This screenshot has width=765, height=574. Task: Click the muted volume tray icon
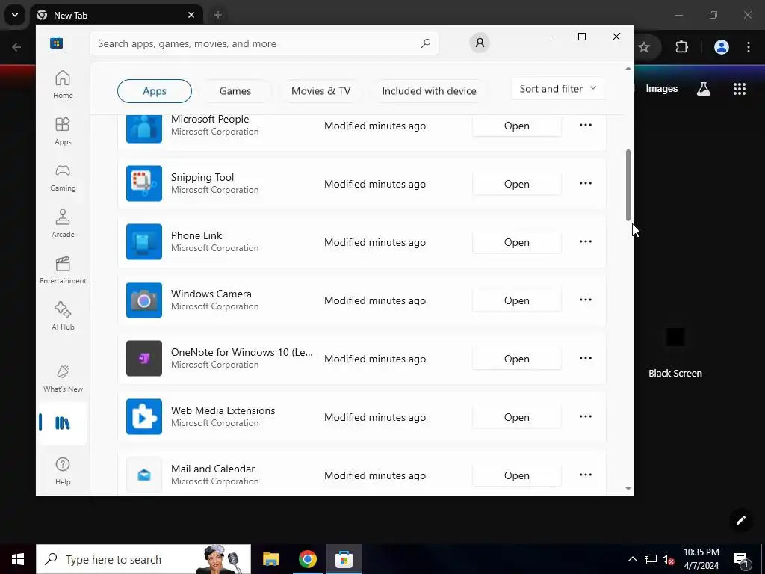pyautogui.click(x=668, y=559)
